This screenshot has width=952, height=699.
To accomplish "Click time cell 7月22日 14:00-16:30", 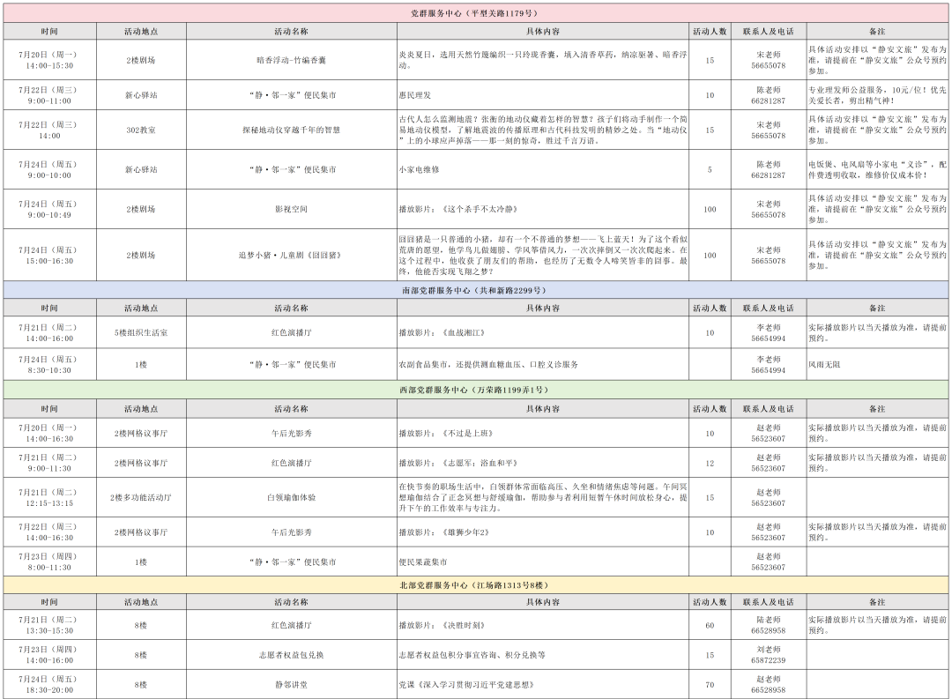I will click(49, 532).
